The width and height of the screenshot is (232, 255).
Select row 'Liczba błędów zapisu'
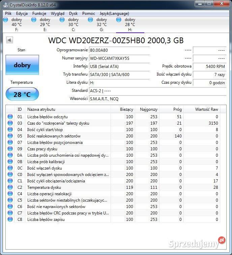[x=113, y=220]
